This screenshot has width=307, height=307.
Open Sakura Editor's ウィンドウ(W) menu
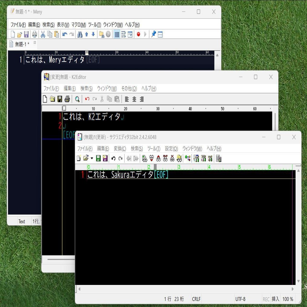coord(192,149)
